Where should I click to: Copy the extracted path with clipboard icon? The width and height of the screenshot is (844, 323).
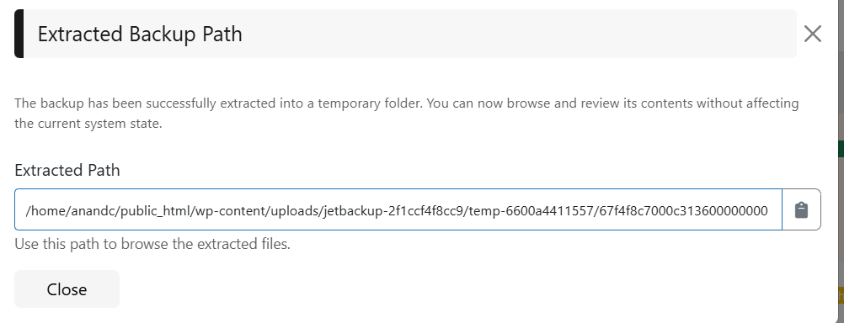click(802, 209)
